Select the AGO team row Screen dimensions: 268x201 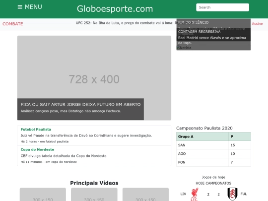213,154
